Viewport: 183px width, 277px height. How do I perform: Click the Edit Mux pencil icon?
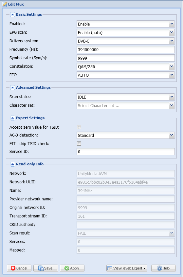point(4,4)
